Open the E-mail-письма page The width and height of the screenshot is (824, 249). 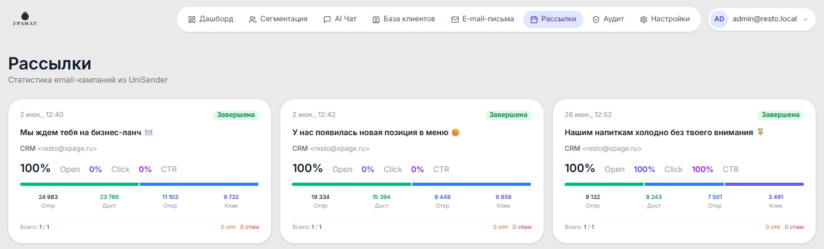click(x=482, y=19)
